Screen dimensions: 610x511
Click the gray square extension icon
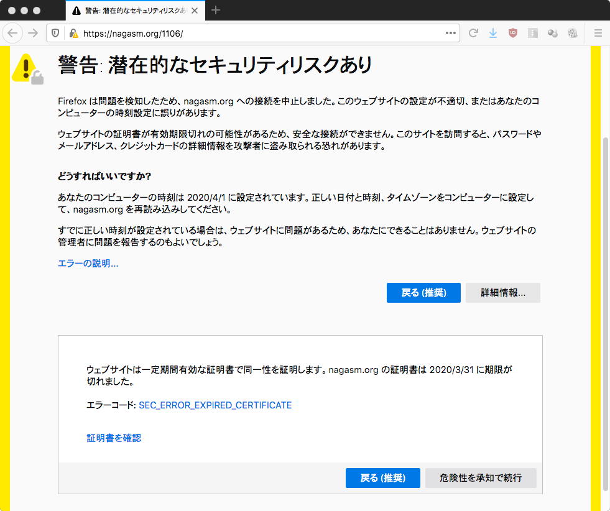point(532,33)
